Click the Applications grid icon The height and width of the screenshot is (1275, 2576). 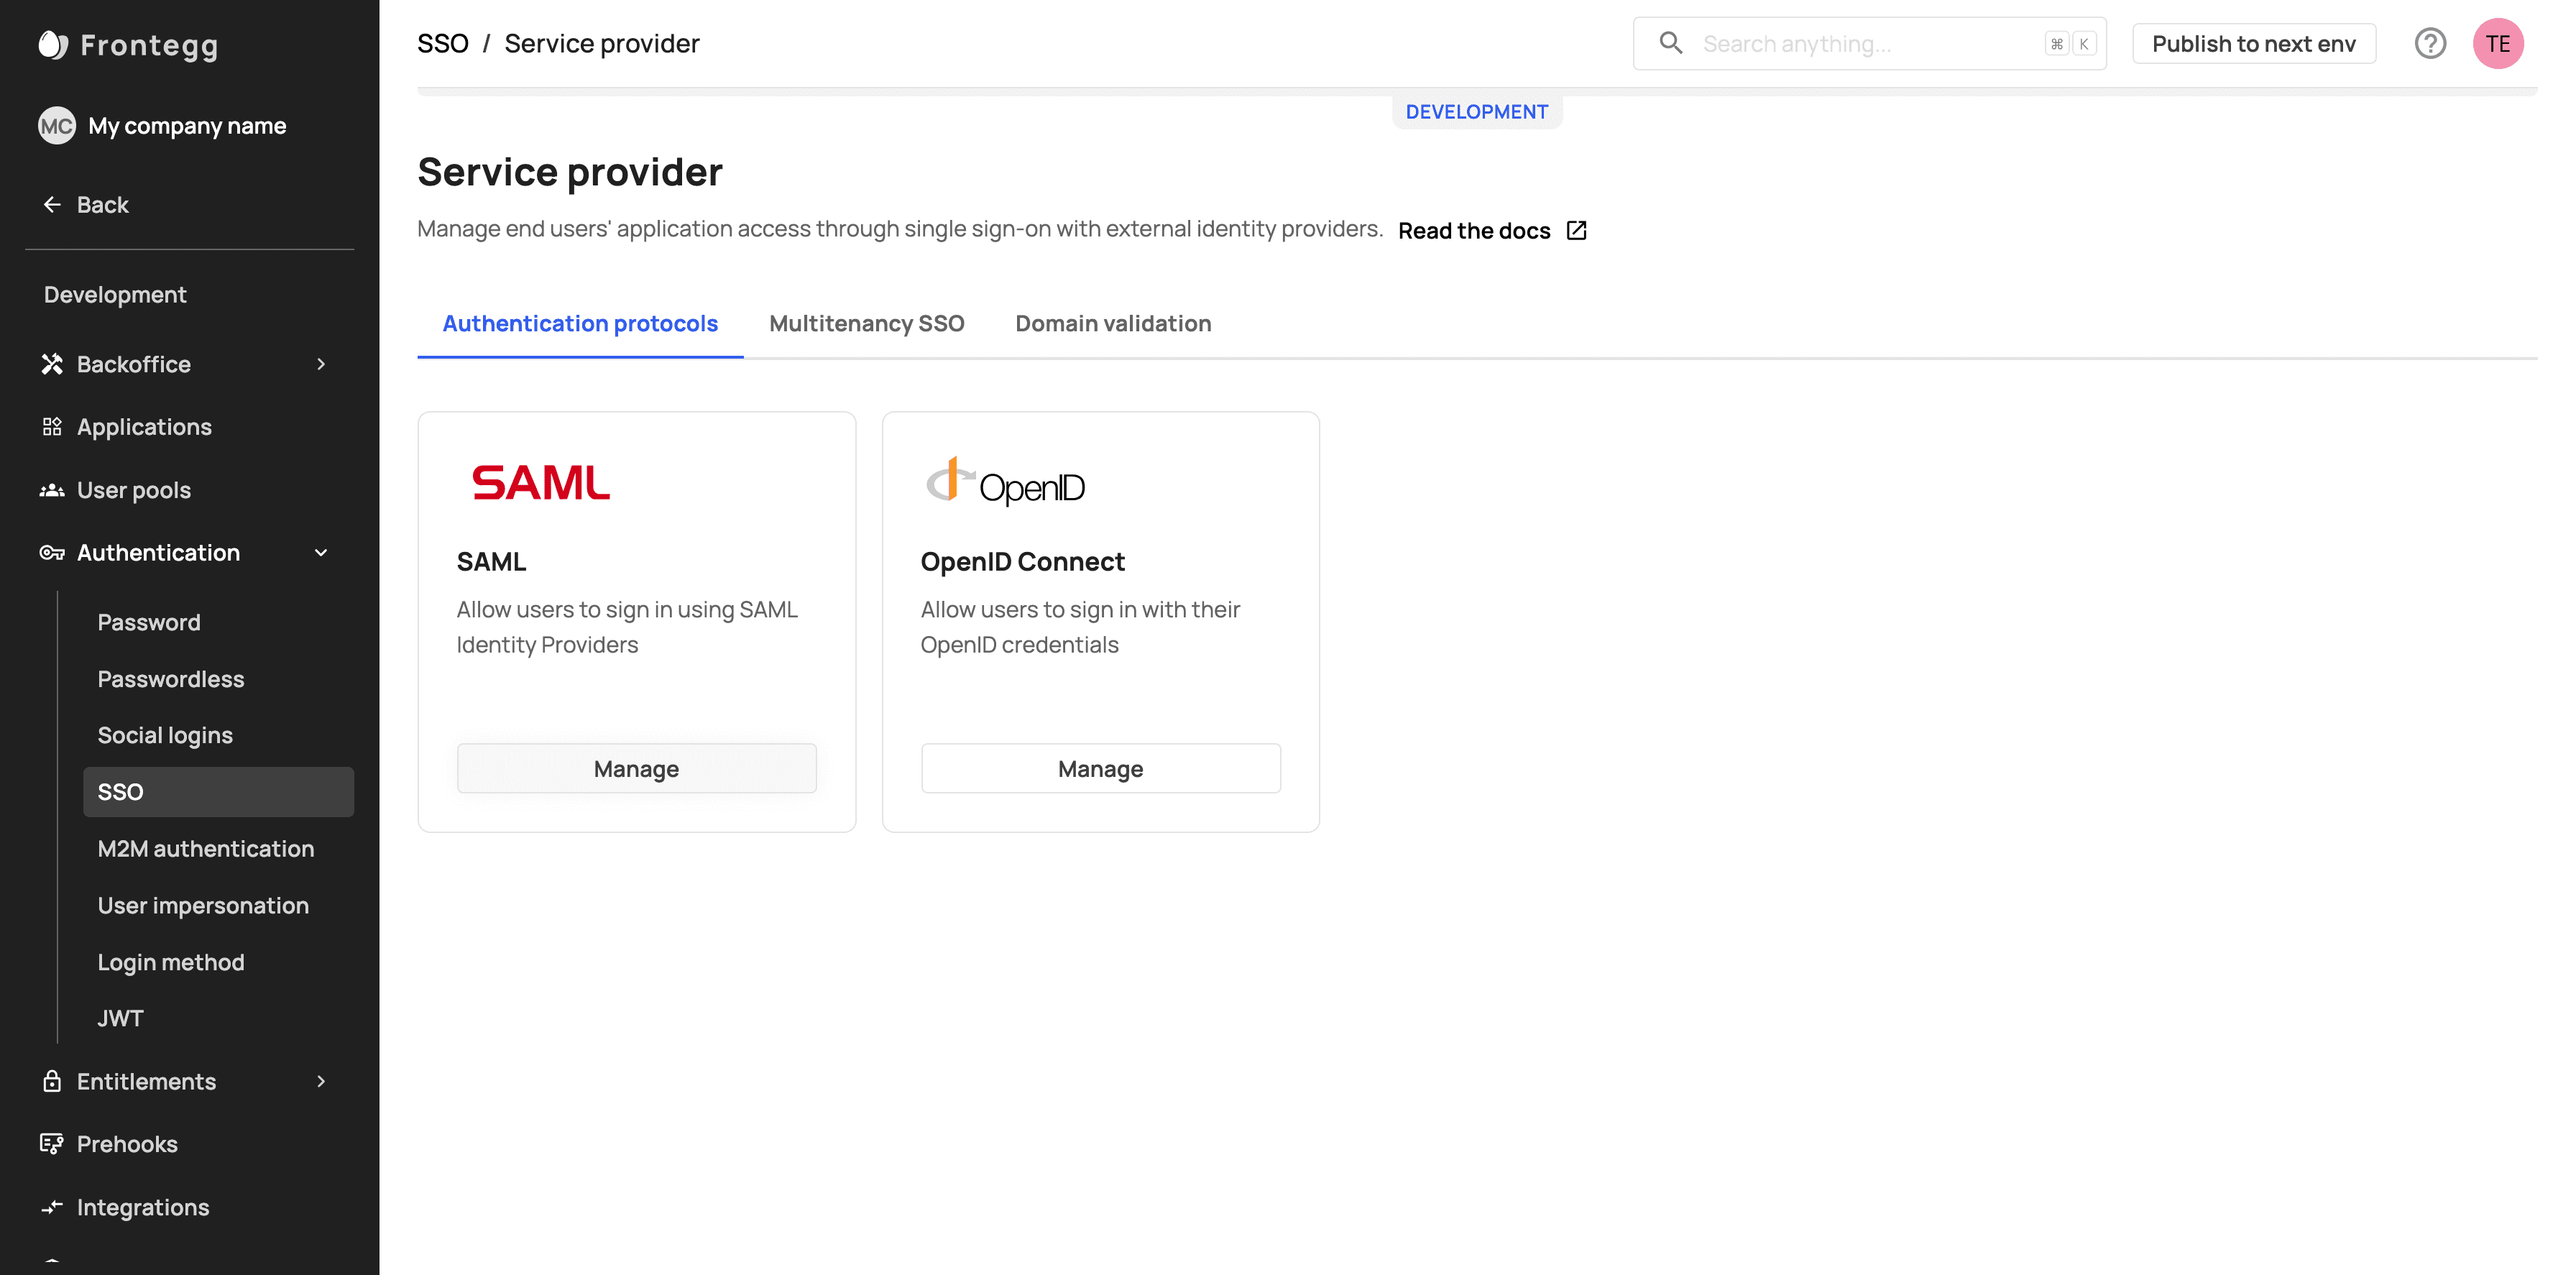point(52,427)
